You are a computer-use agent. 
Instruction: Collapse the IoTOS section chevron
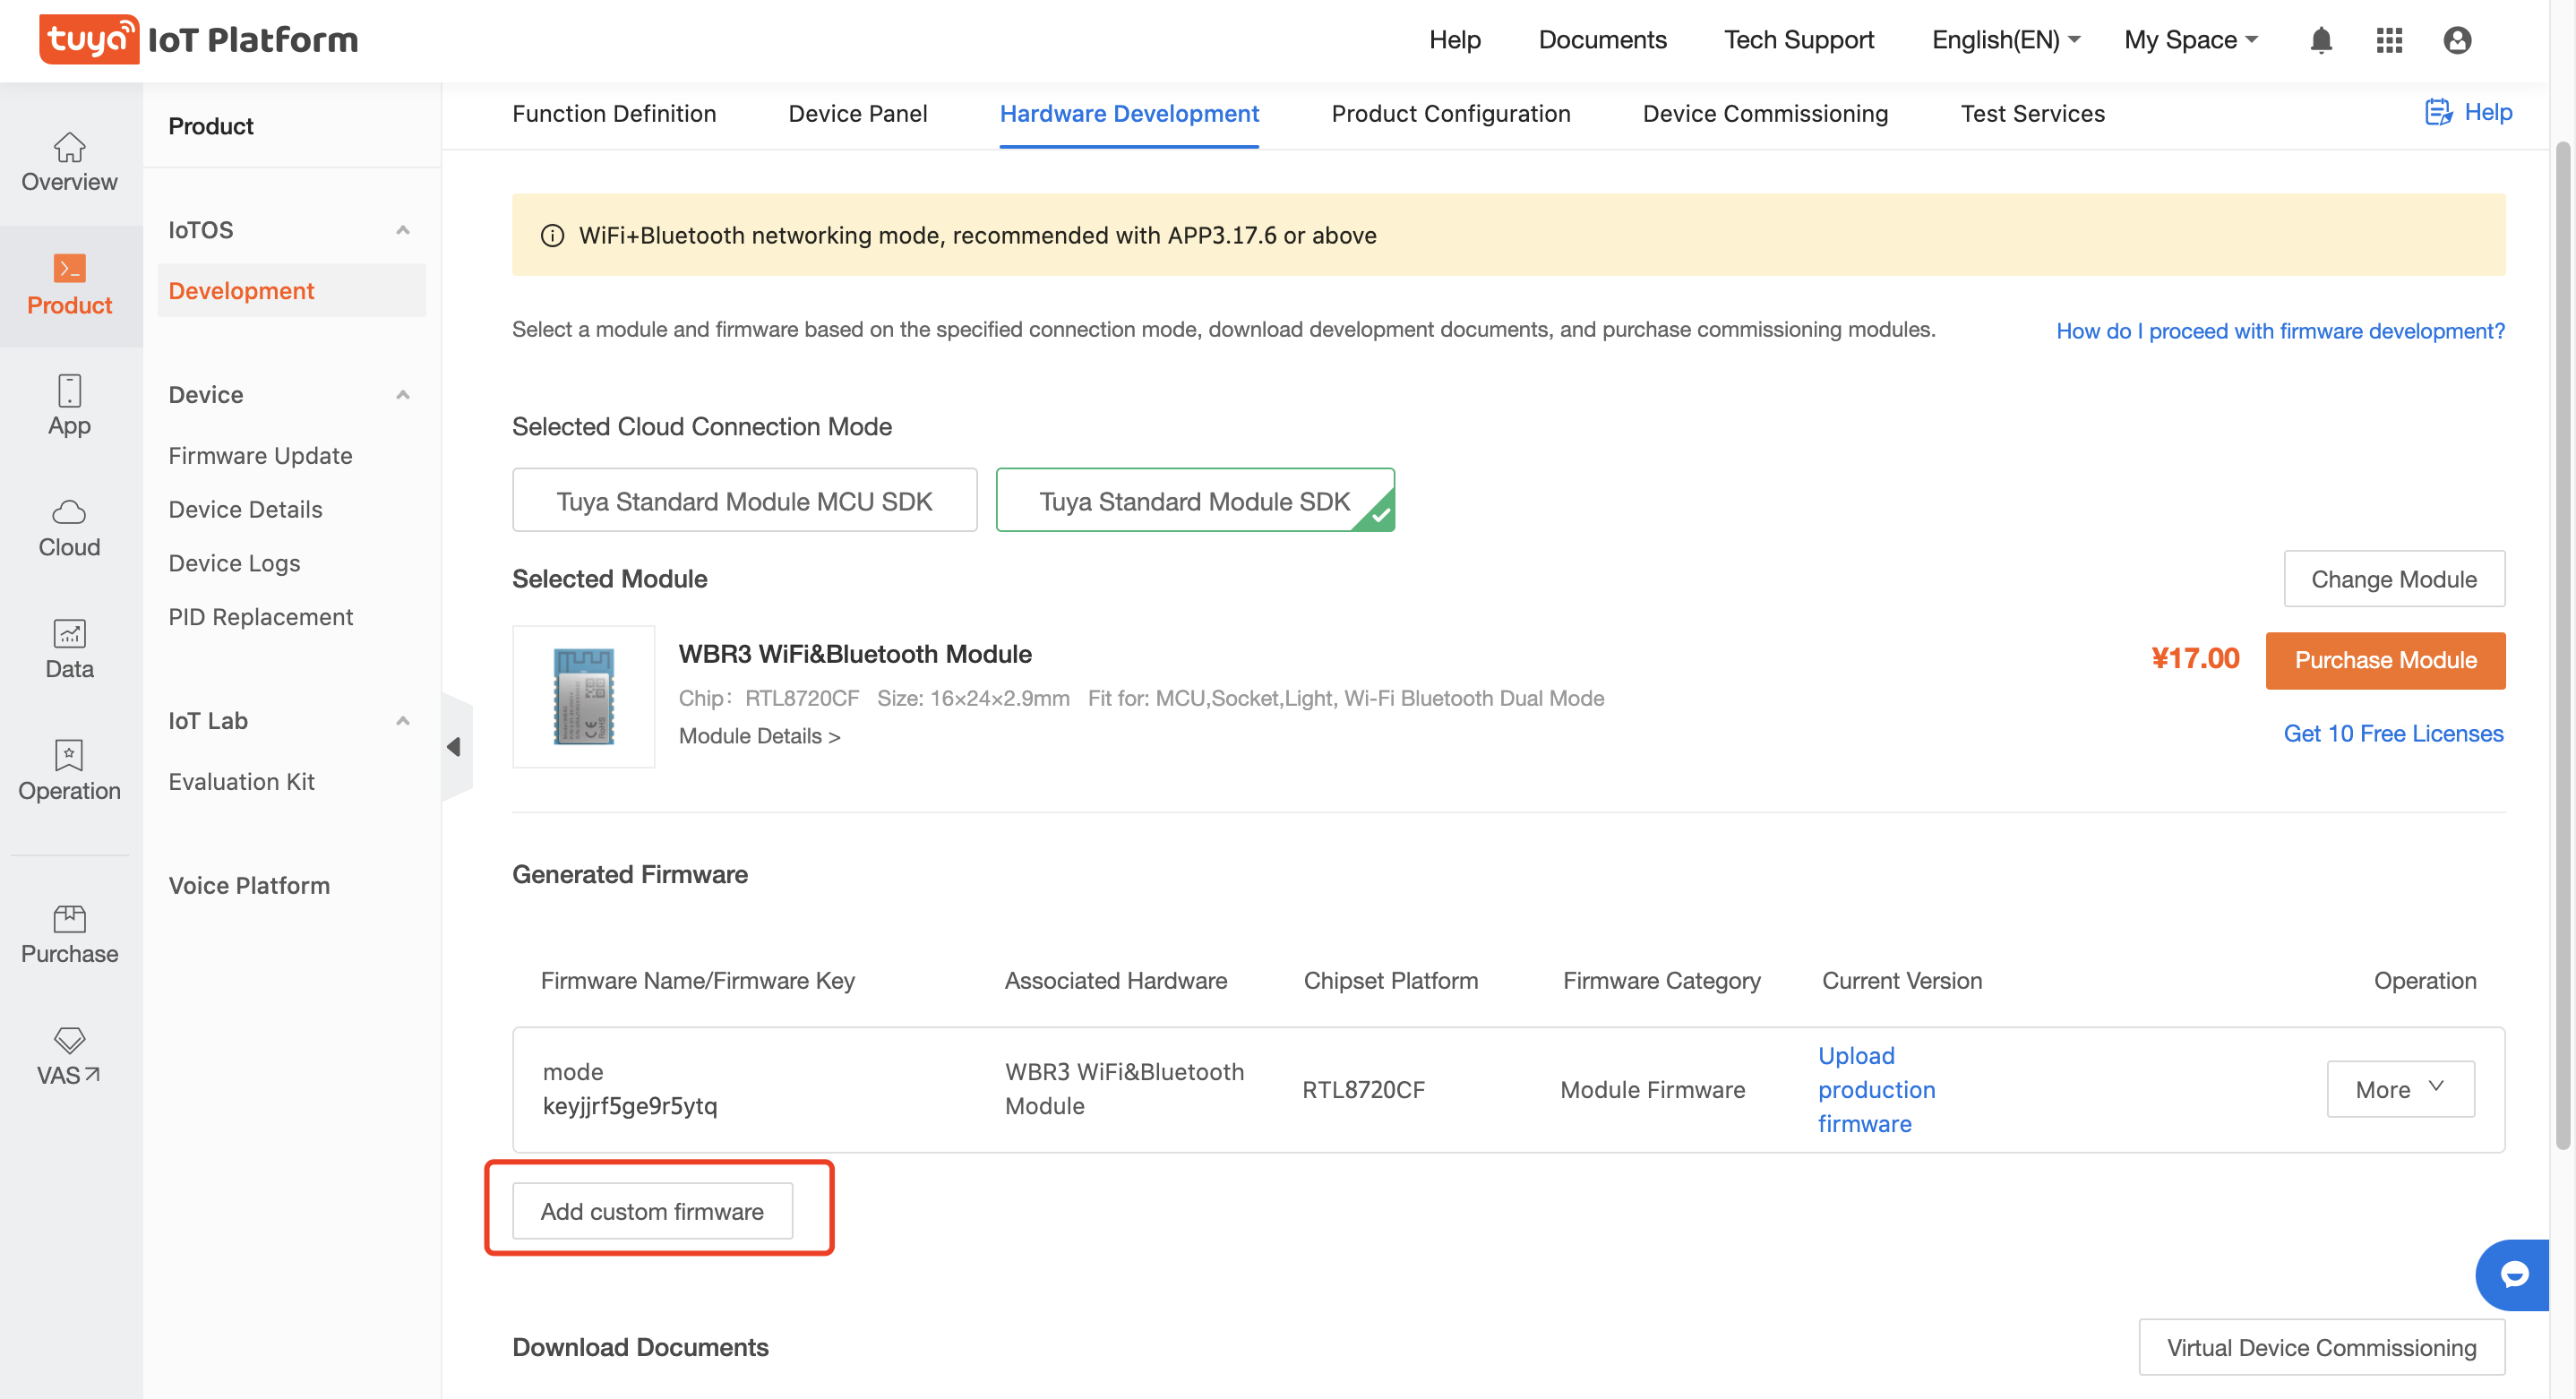pos(403,230)
